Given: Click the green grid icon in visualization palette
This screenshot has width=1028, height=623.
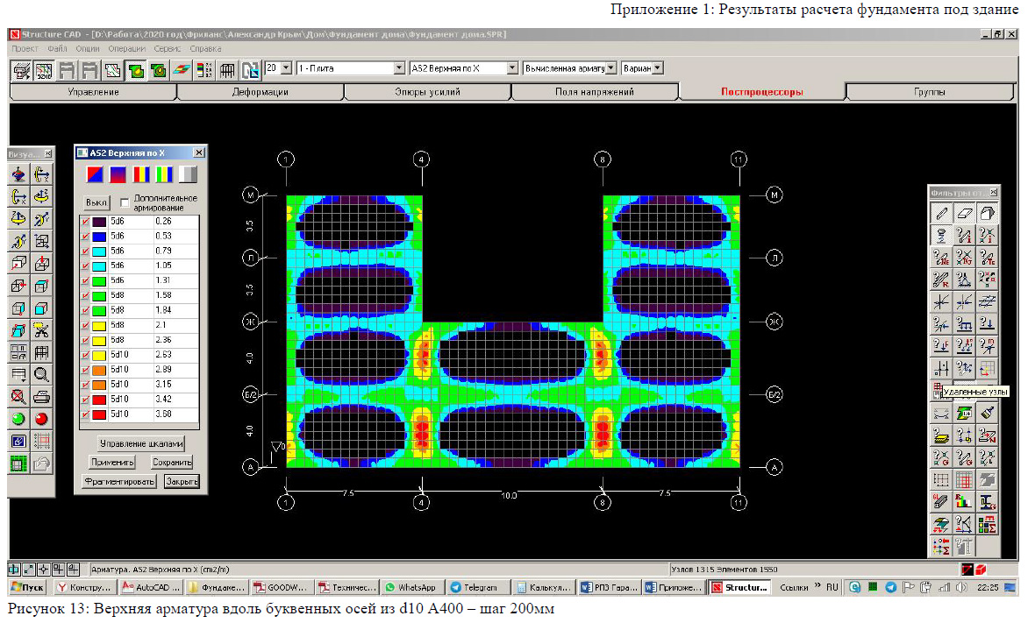Looking at the screenshot, I should 18,464.
